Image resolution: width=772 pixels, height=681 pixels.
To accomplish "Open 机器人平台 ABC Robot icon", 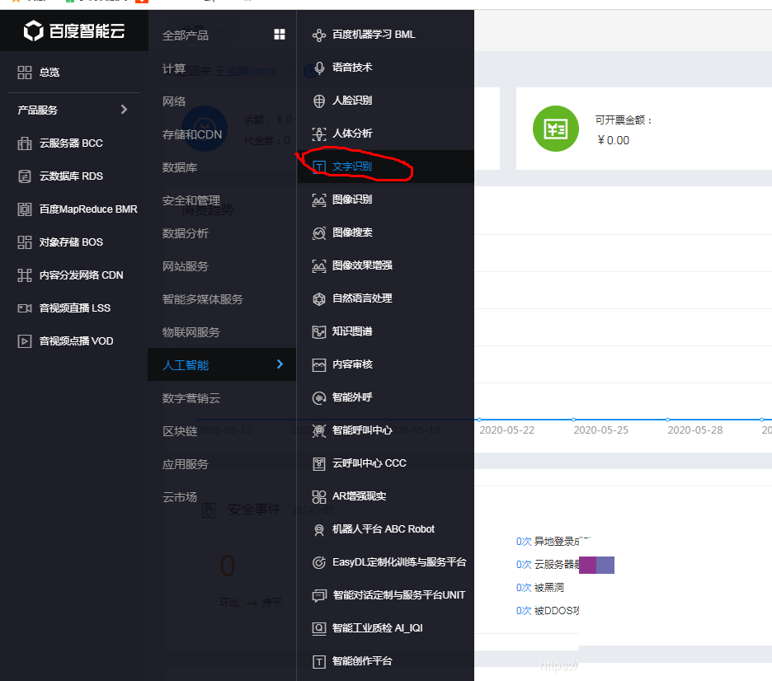I will (x=319, y=529).
